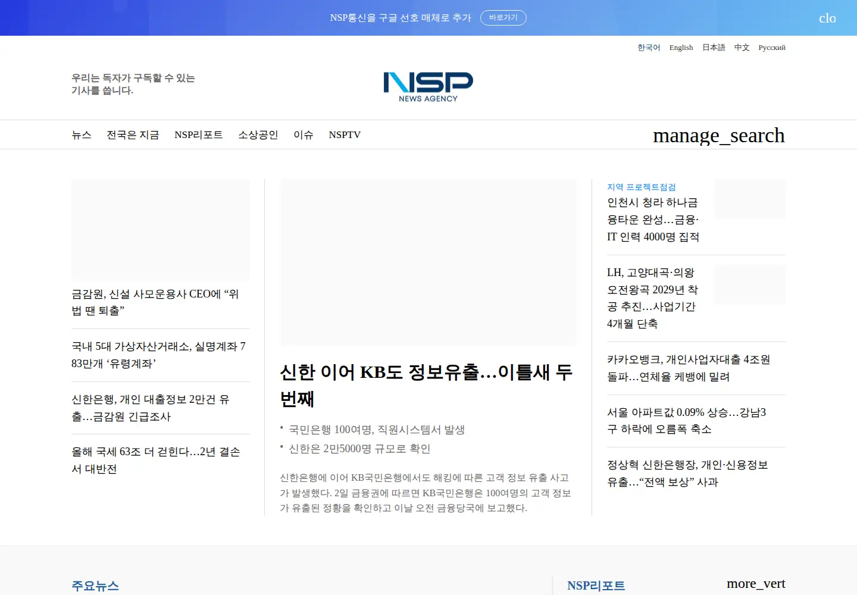Click the NSP News Agency logo
The width and height of the screenshot is (857, 595).
tap(428, 87)
